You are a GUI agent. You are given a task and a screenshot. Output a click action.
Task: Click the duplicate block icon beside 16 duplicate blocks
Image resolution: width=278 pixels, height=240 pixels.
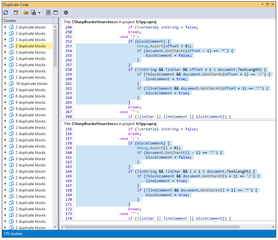(11, 83)
